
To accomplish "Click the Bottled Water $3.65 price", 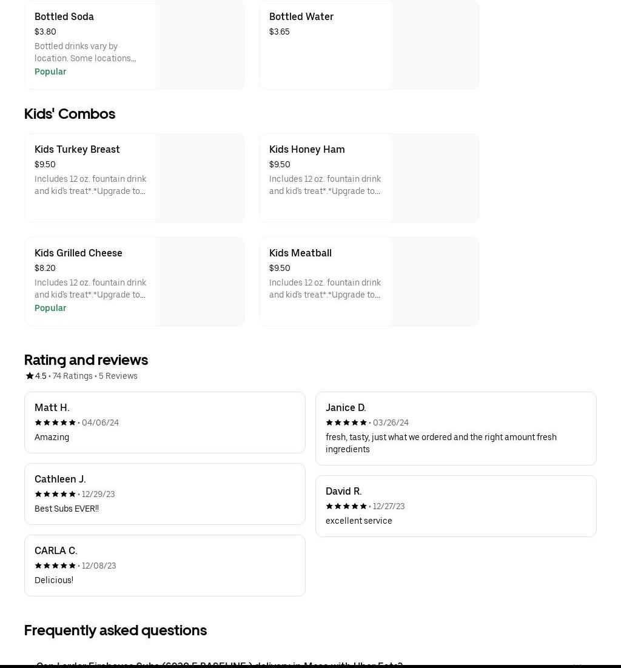I will (280, 32).
